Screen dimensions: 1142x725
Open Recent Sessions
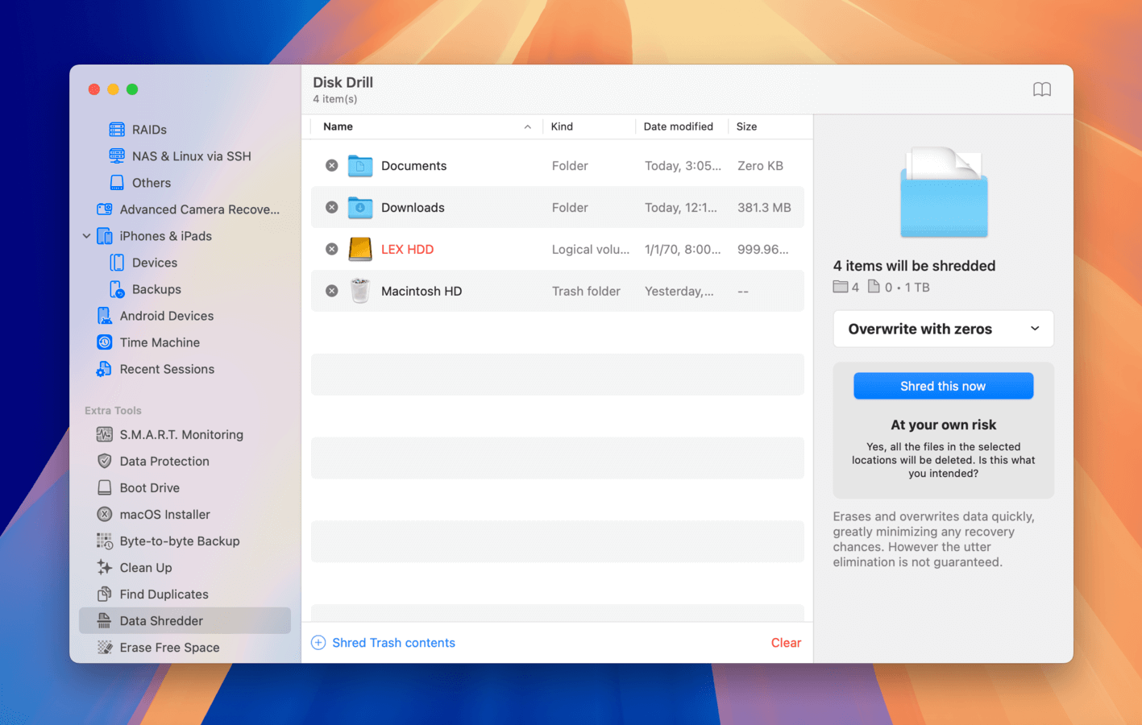pos(167,369)
